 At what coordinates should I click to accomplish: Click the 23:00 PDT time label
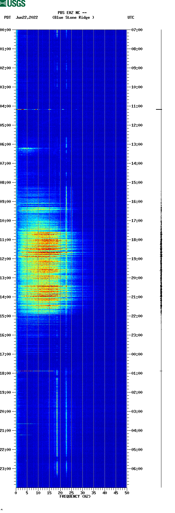[x=6, y=469]
